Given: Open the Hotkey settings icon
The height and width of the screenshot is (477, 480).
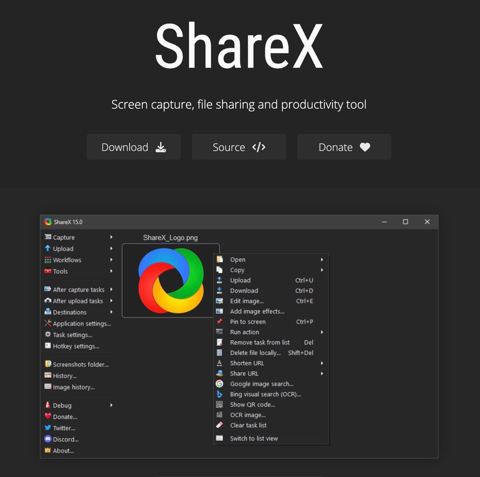Looking at the screenshot, I should pos(48,346).
